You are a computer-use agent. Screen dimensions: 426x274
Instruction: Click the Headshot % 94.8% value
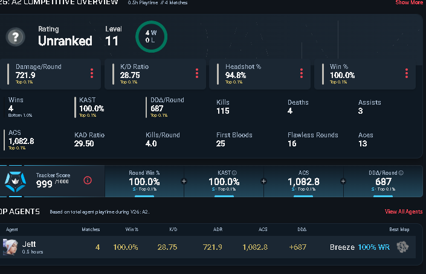click(236, 75)
